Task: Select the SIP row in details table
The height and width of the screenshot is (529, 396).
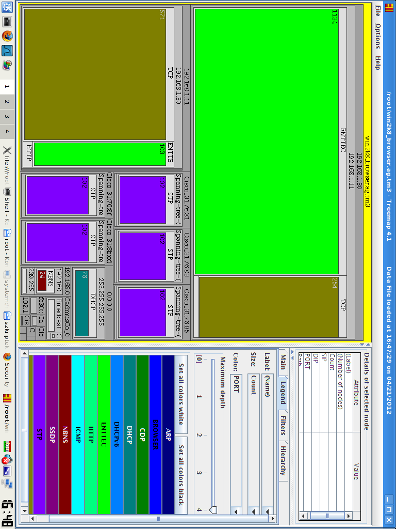Action: (x=324, y=432)
